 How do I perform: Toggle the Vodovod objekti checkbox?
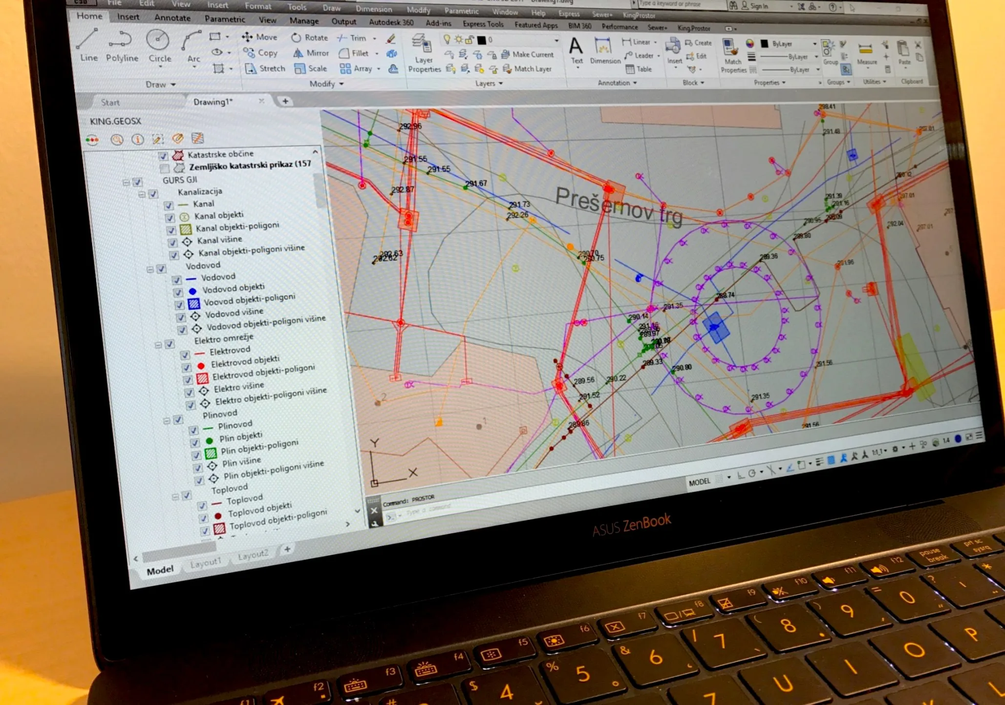click(178, 292)
